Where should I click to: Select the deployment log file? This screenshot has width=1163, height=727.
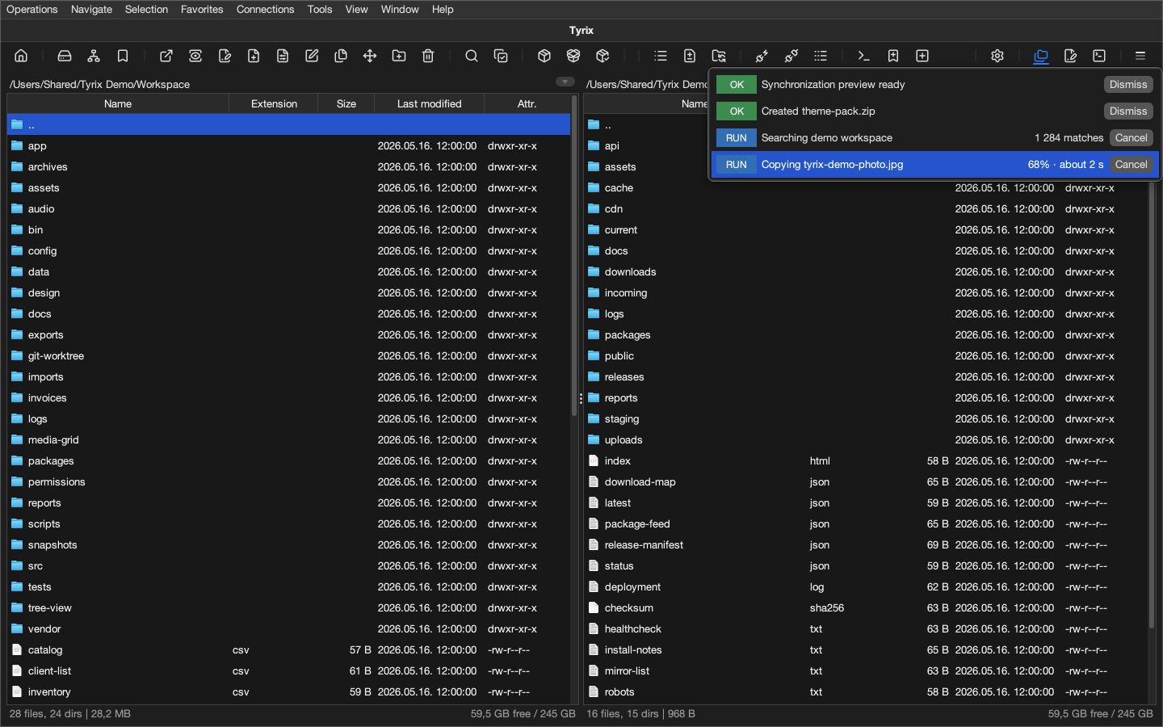pyautogui.click(x=865, y=587)
